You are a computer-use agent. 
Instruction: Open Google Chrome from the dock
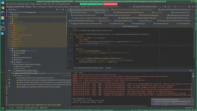pos(3,8)
